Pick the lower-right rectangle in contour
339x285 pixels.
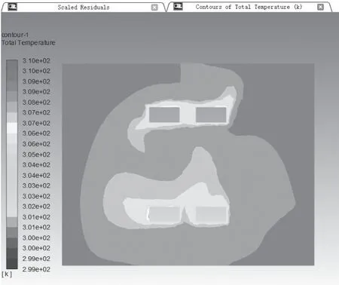(x=211, y=214)
